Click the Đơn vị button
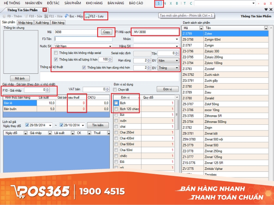Image resolution: width=274 pixels, height=205 pixels. coord(167,89)
